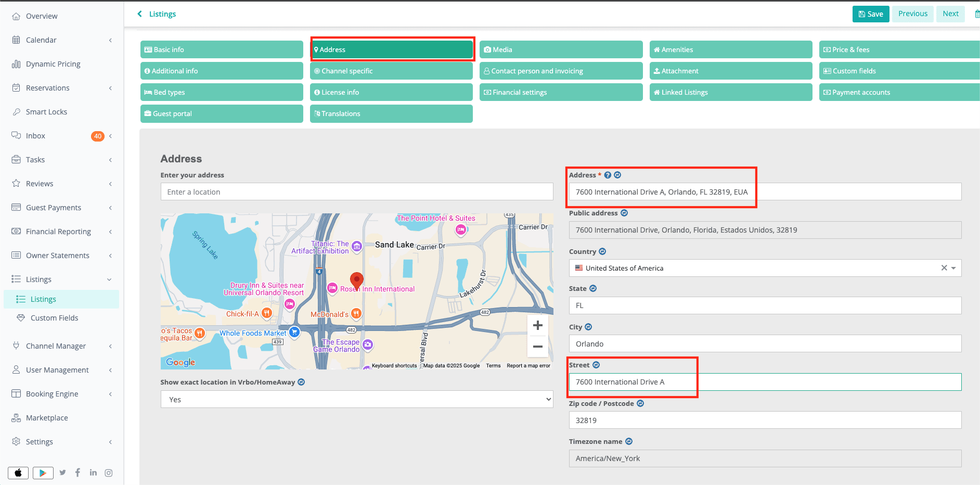Click the help question mark beside Address label
This screenshot has width=980, height=485.
[x=608, y=175]
